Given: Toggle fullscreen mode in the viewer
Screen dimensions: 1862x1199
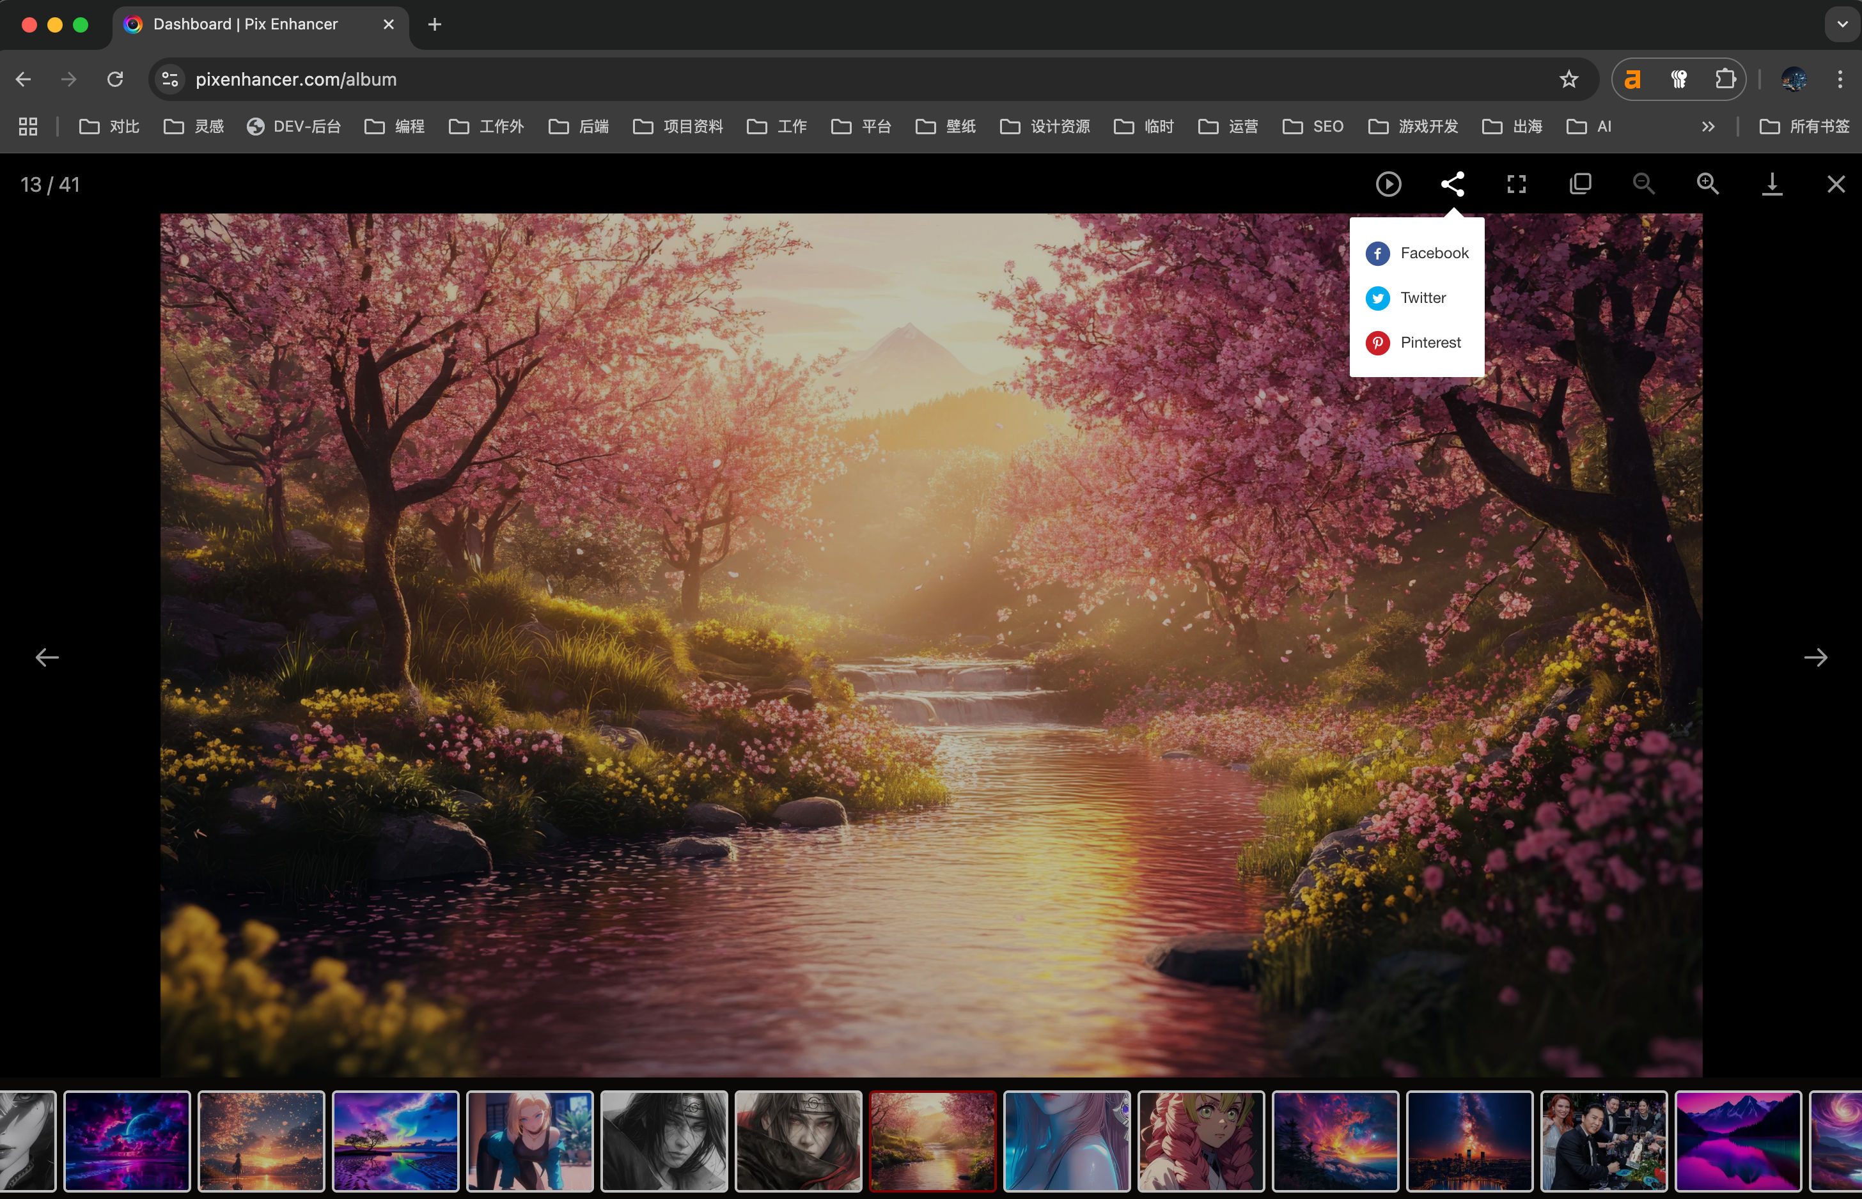Looking at the screenshot, I should pos(1516,185).
